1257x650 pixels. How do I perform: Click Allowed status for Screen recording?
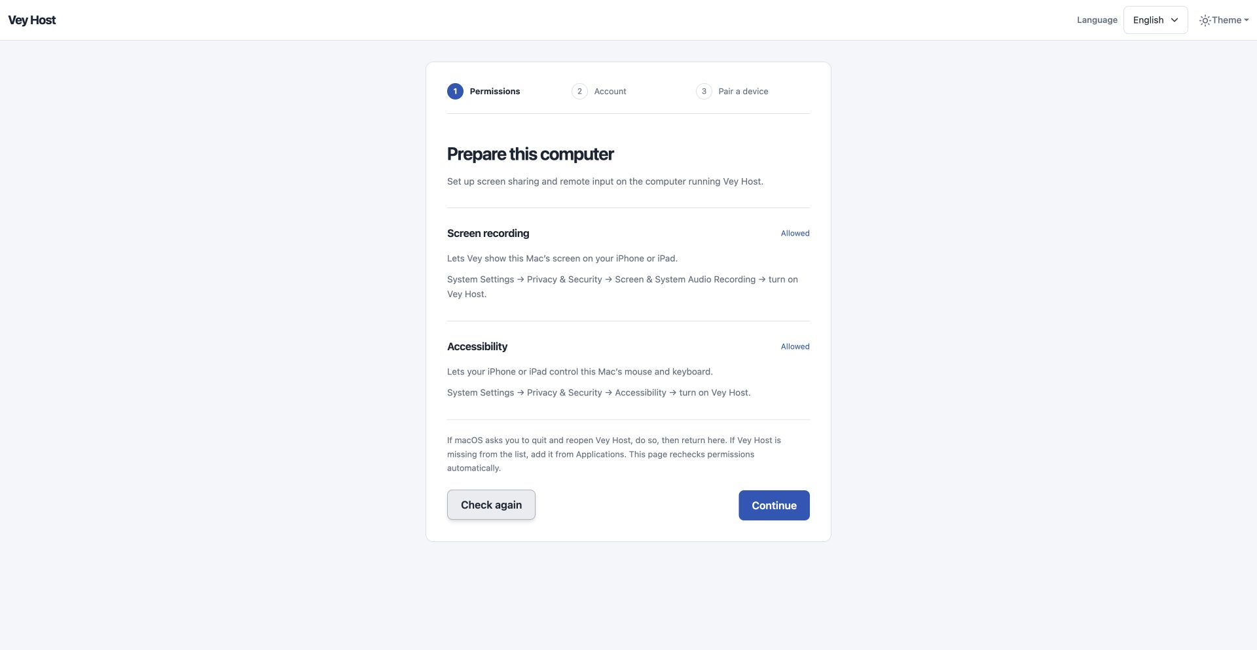click(795, 233)
